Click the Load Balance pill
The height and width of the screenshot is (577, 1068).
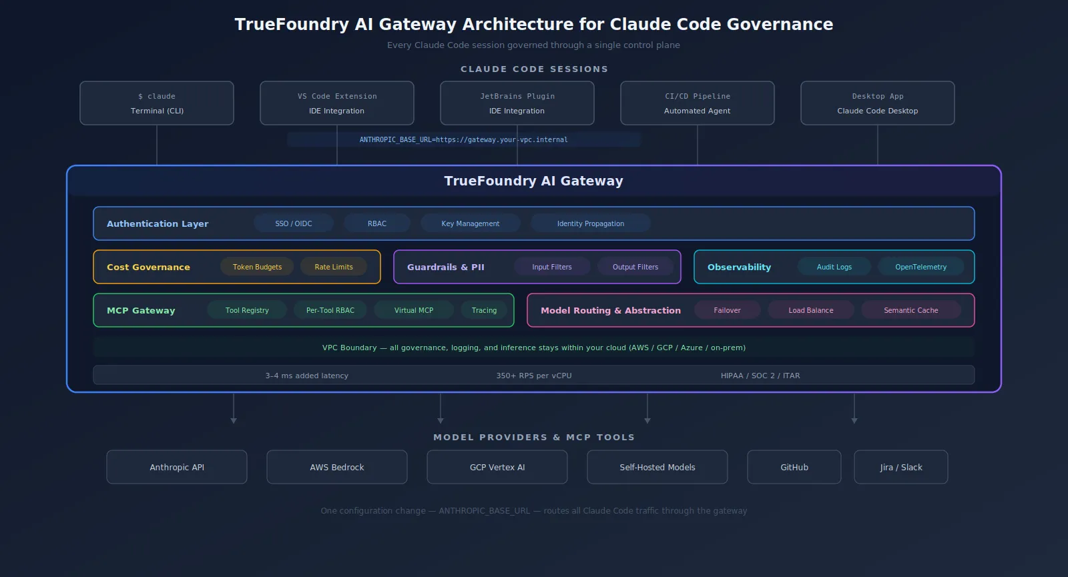click(x=811, y=310)
